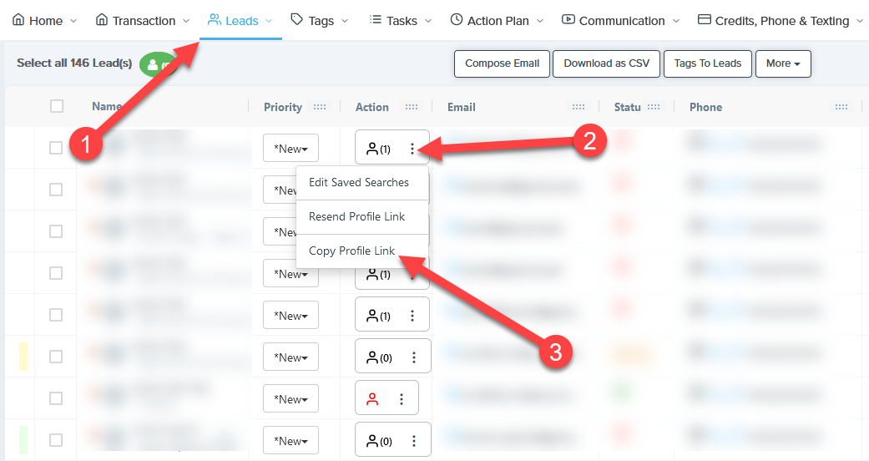Click the Priority column grip handle icon
The height and width of the screenshot is (461, 869).
pos(320,107)
